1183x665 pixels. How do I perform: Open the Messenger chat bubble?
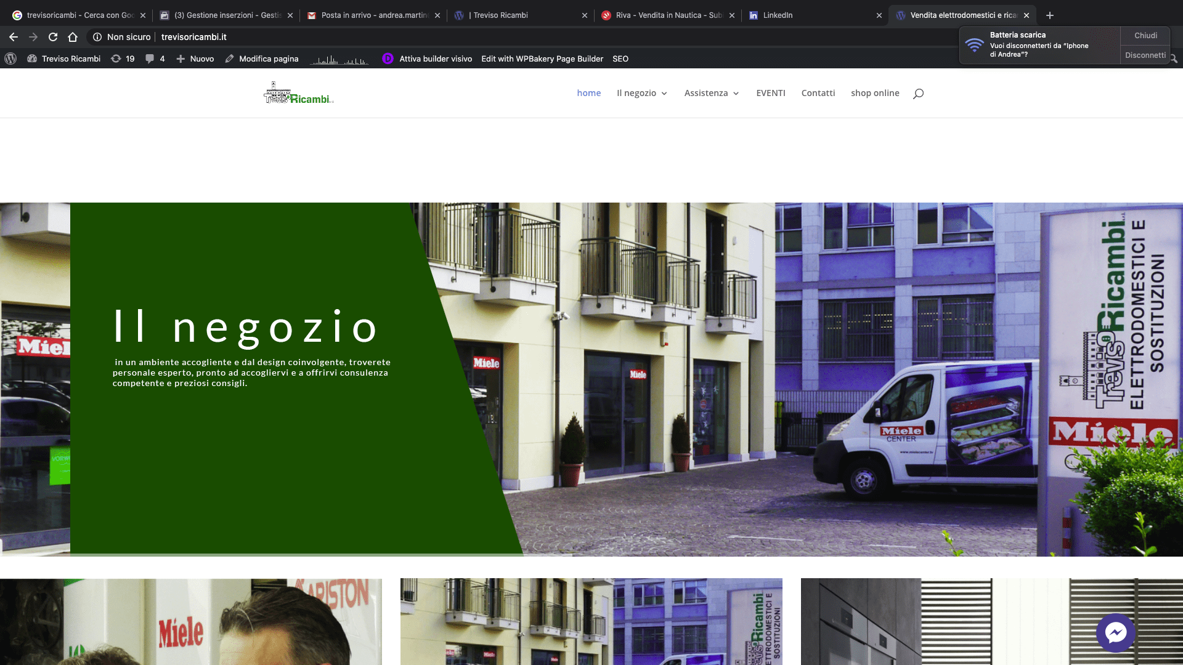click(1116, 632)
